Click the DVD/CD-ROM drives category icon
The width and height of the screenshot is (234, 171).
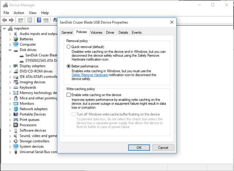[x=16, y=71]
